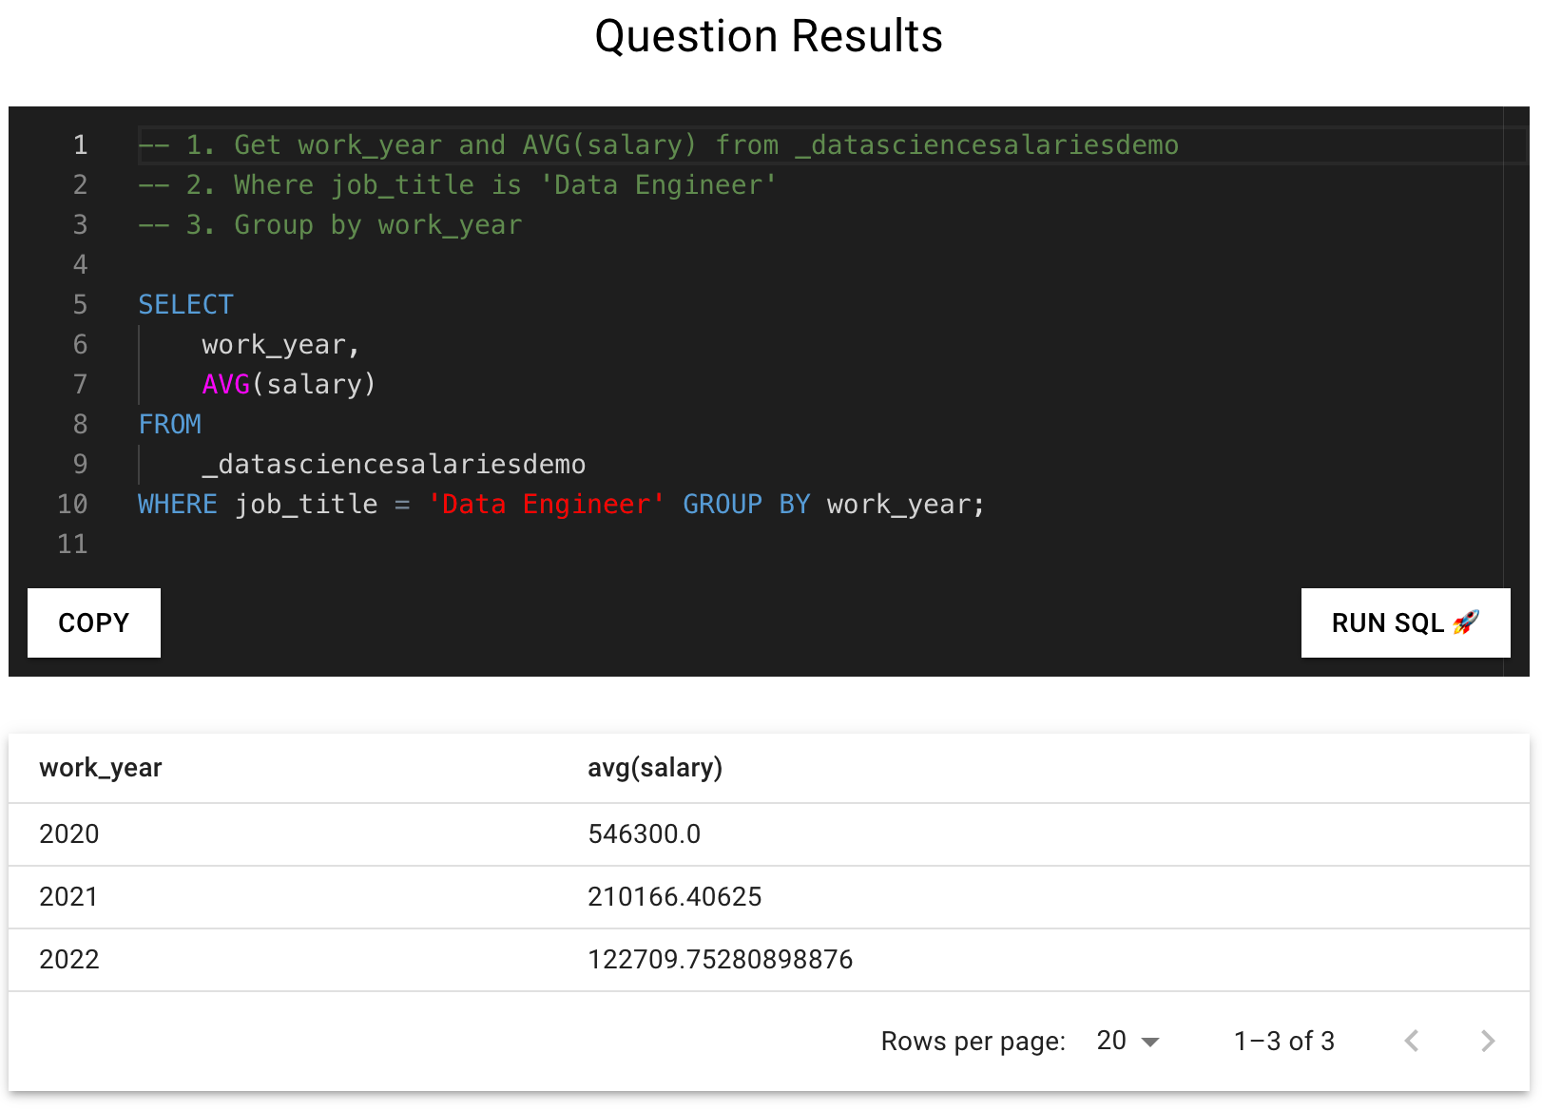Click the rocket icon on RUN SQL button

pyautogui.click(x=1467, y=623)
